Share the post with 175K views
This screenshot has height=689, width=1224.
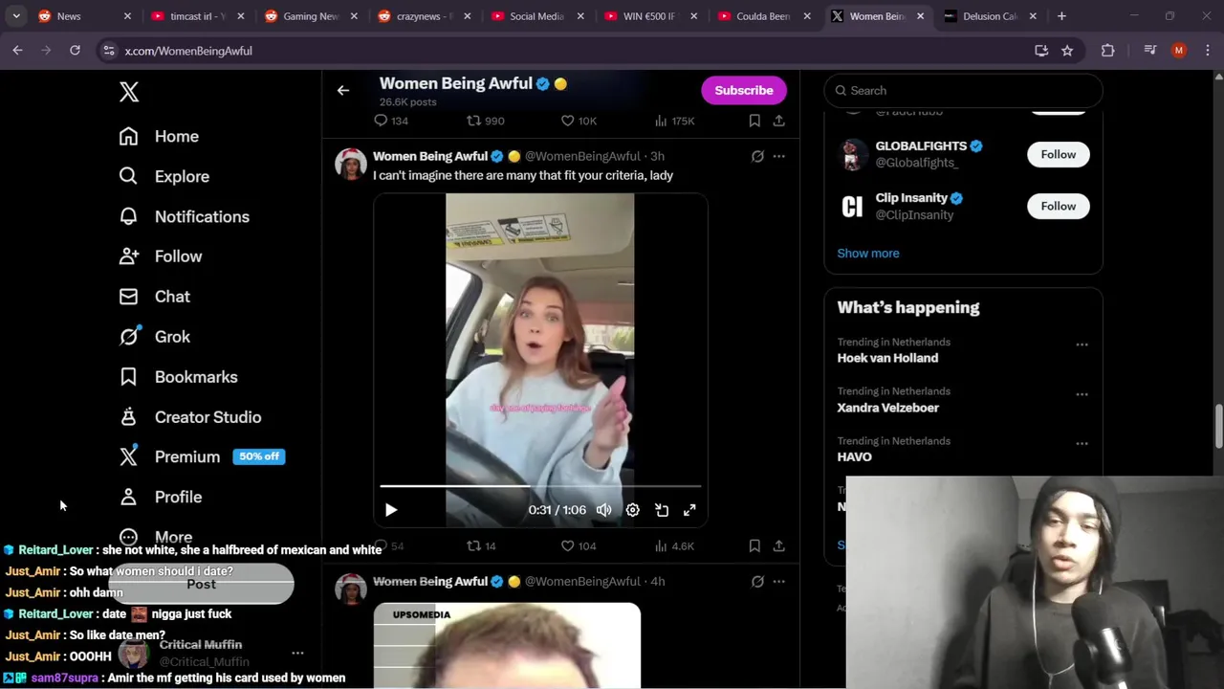tap(779, 121)
